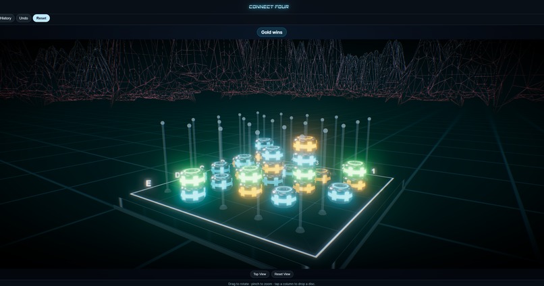Select the green winning disc next to label 1
This screenshot has height=286, width=544.
click(x=354, y=169)
